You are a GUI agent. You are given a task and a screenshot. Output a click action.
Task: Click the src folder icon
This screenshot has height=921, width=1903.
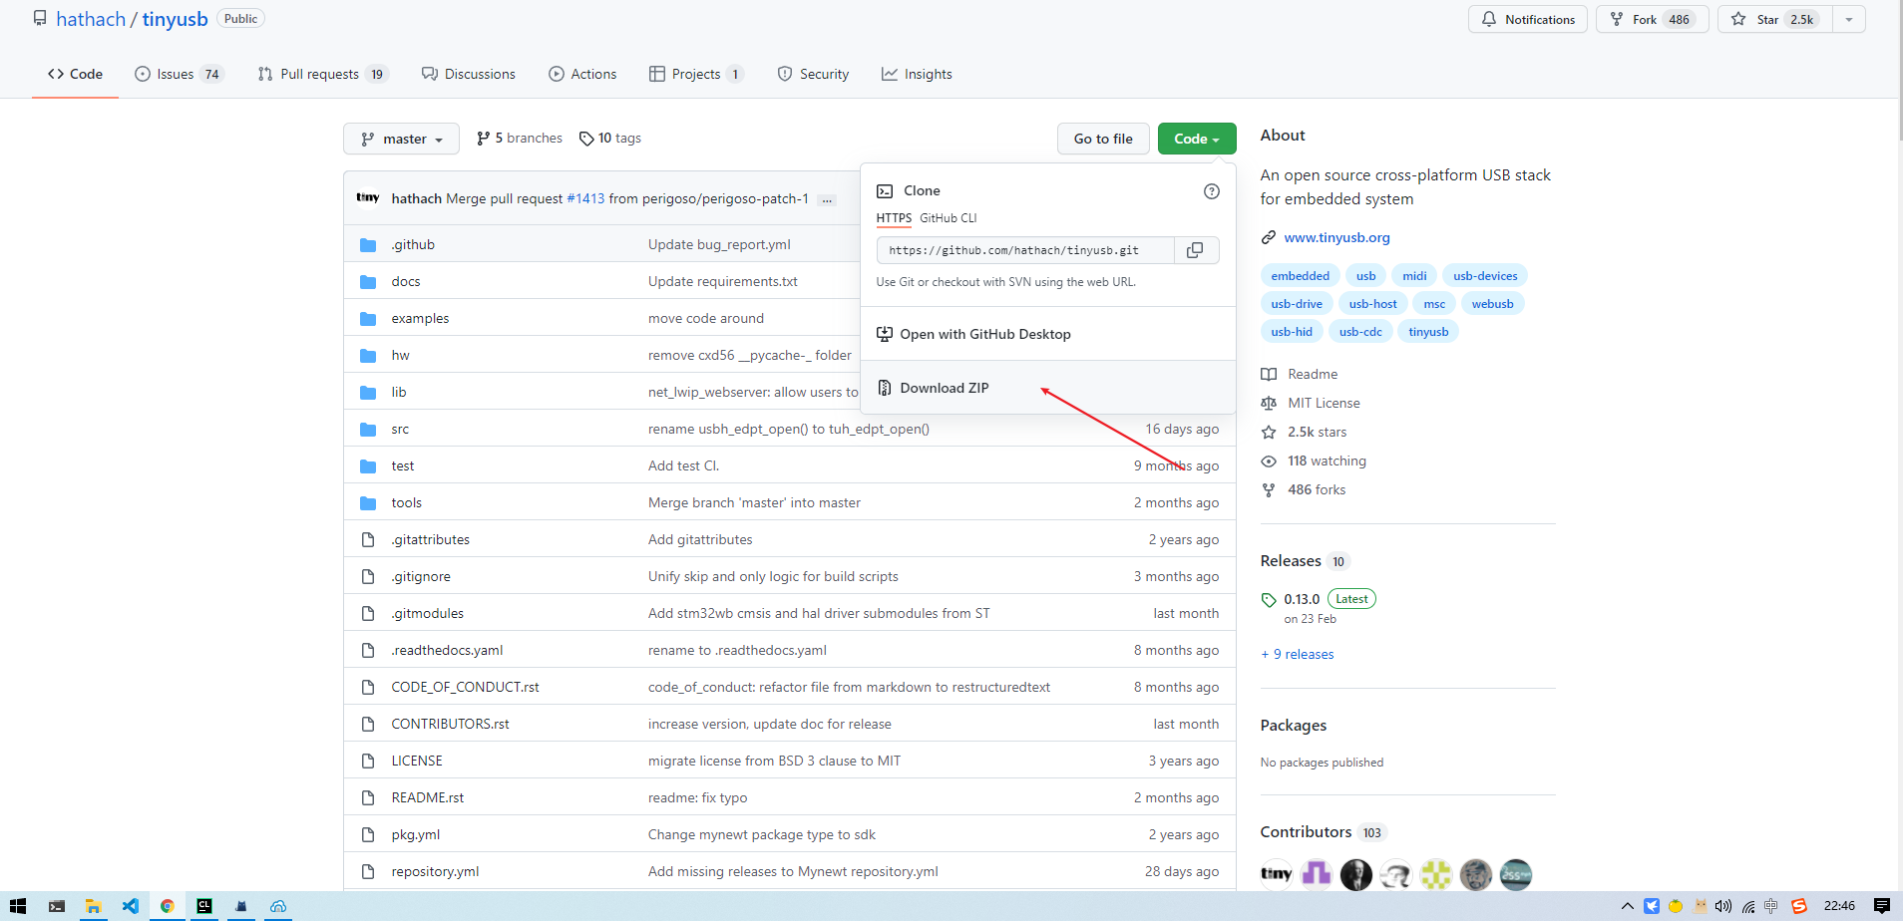pos(368,430)
